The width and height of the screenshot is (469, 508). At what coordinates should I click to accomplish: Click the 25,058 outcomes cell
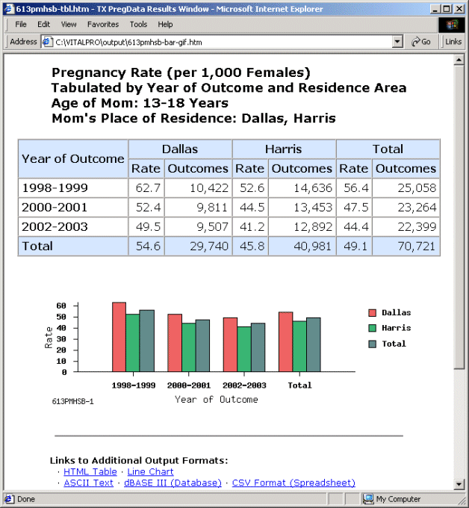coord(406,188)
